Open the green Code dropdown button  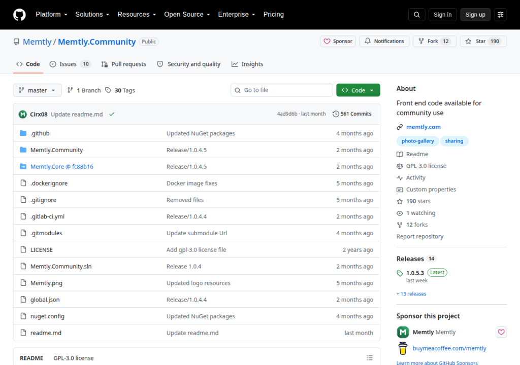pos(358,90)
